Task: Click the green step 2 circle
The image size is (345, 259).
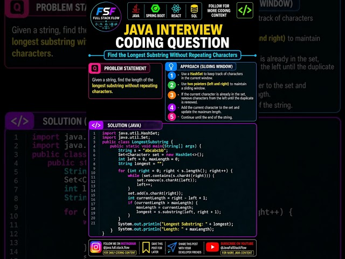Action: (171, 85)
